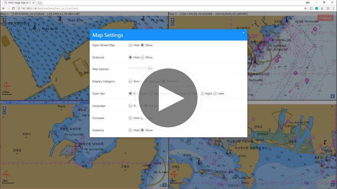Image resolution: width=337 pixels, height=189 pixels.
Task: Zoom in on Map 3 with plus button
Action: (4, 108)
